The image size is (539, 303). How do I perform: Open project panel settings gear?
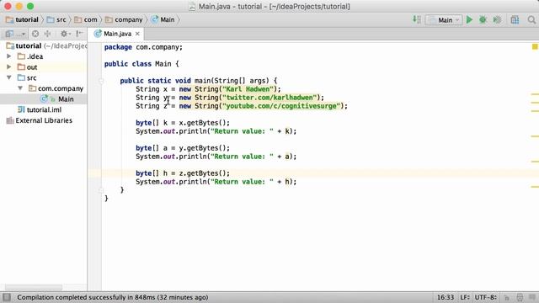pyautogui.click(x=66, y=34)
